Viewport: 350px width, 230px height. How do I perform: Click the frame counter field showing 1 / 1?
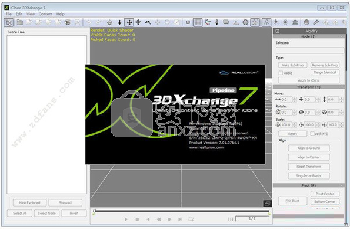click(x=252, y=219)
